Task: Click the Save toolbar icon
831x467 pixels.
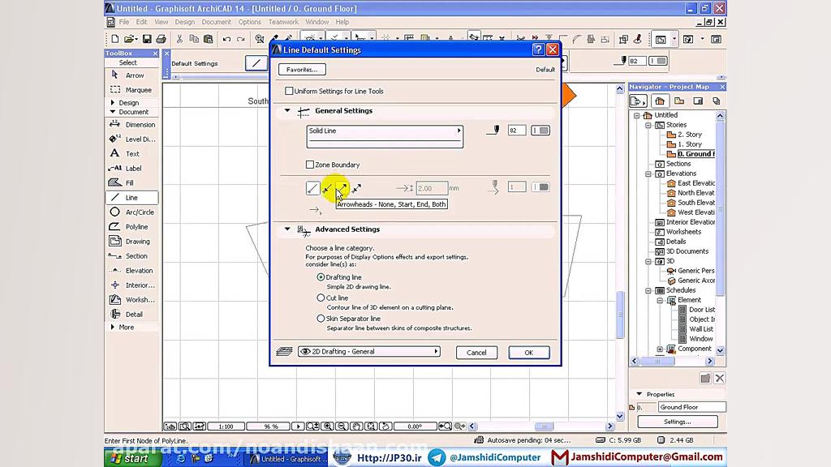Action: coord(147,39)
